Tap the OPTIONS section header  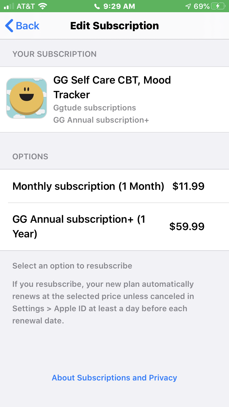click(30, 157)
